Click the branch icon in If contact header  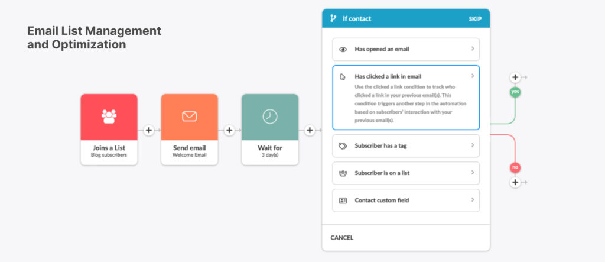point(333,18)
